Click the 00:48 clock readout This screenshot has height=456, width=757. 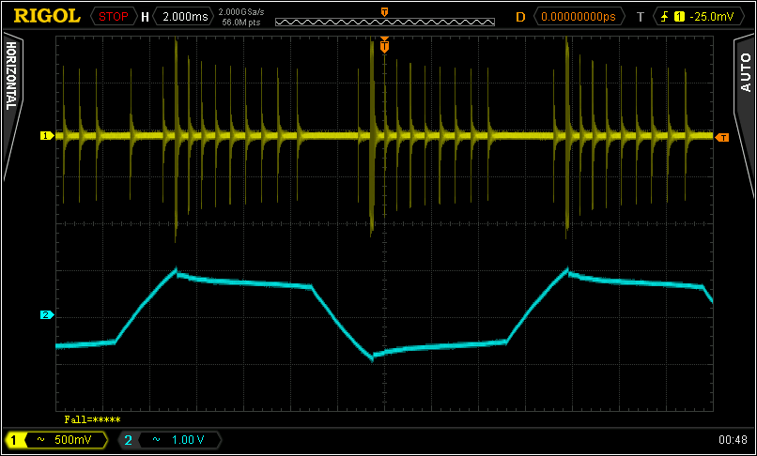[x=733, y=440]
